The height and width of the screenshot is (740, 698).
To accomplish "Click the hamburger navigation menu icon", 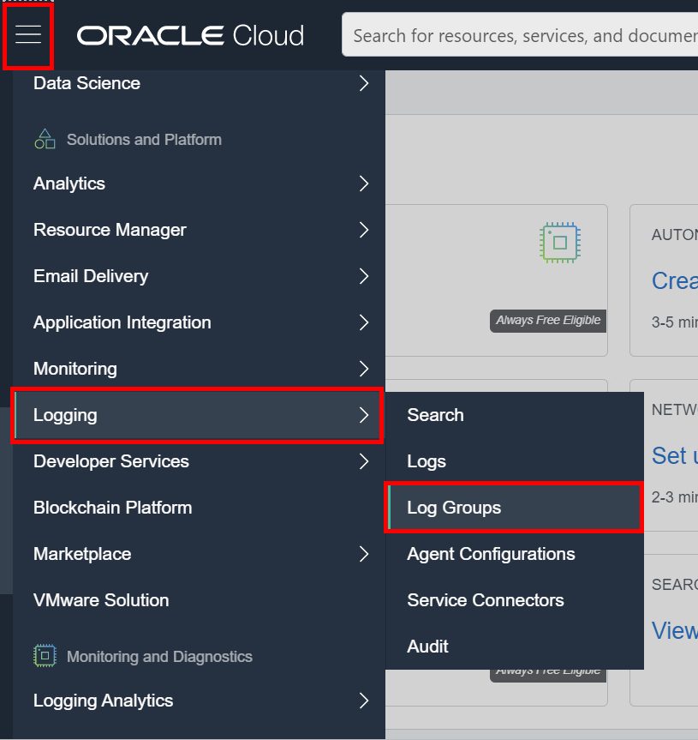I will pyautogui.click(x=28, y=34).
